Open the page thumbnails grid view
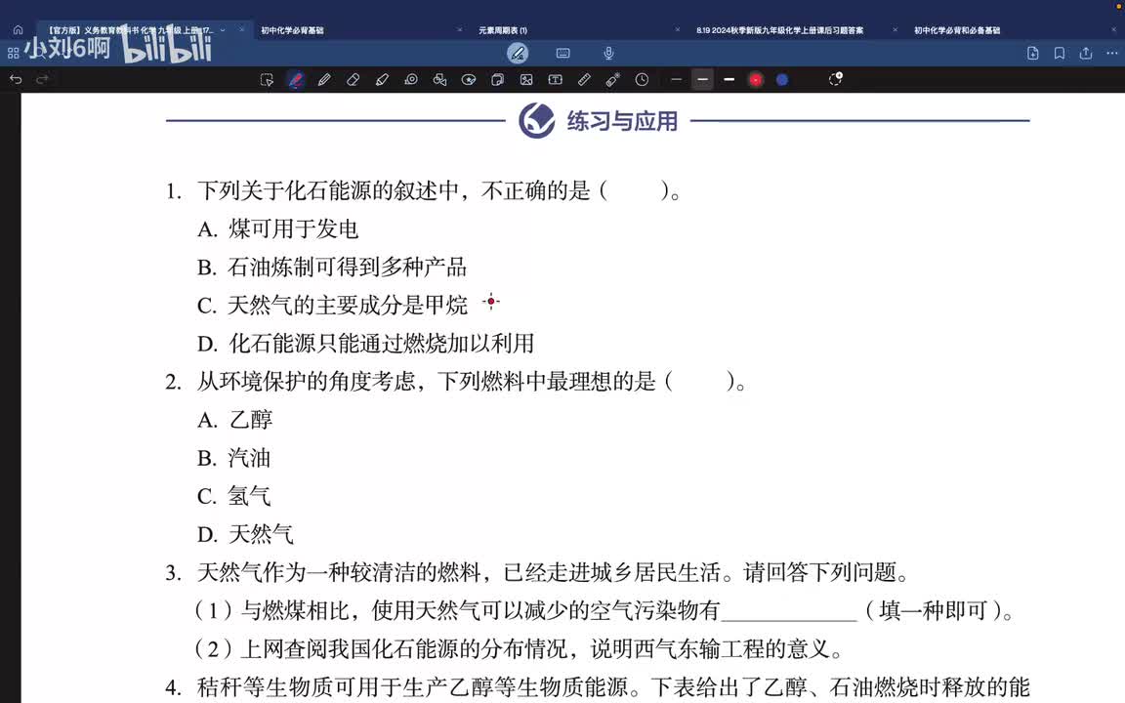The image size is (1125, 703). 13,53
